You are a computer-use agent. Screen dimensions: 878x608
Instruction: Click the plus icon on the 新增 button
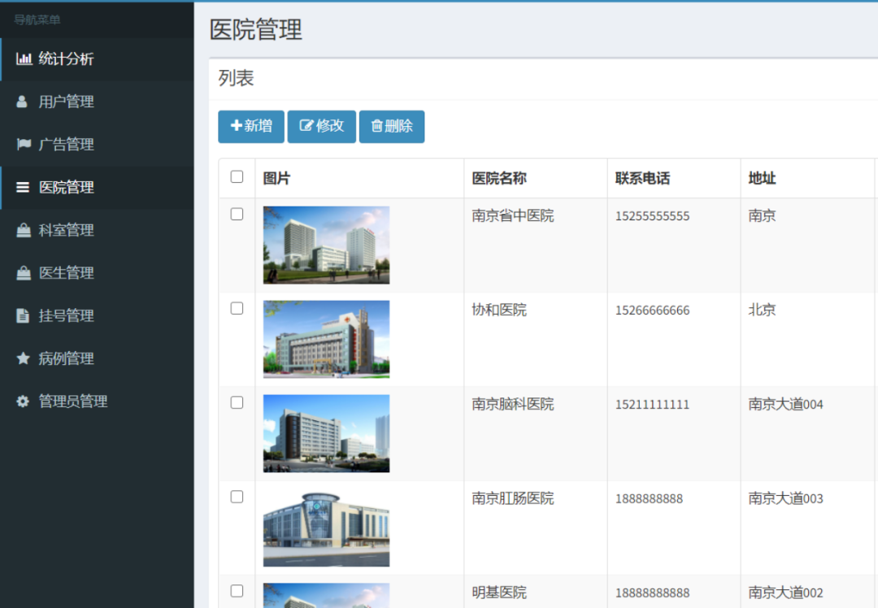(x=237, y=125)
